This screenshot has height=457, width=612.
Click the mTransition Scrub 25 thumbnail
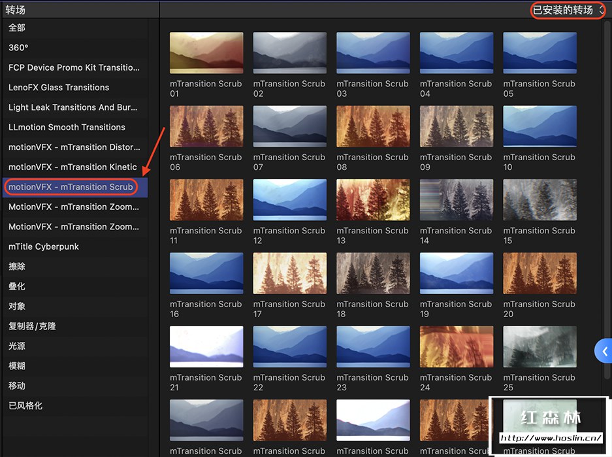(540, 347)
